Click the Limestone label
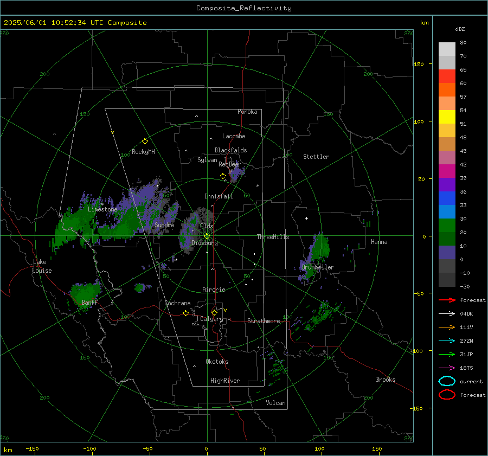The image size is (488, 456). pyautogui.click(x=102, y=209)
